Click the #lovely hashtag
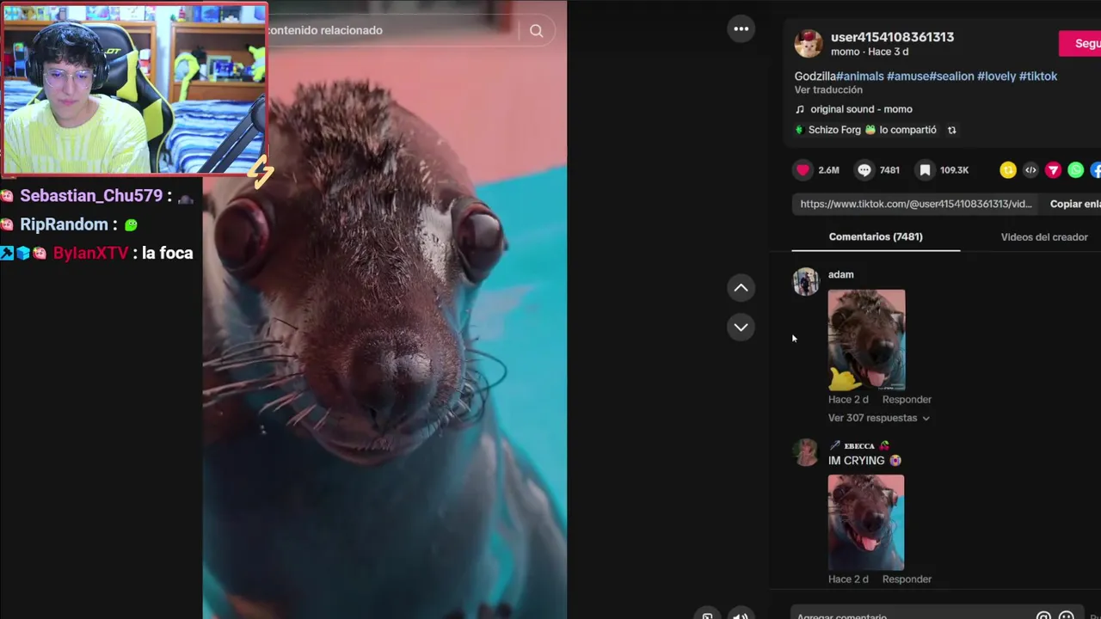The image size is (1101, 619). tap(996, 77)
